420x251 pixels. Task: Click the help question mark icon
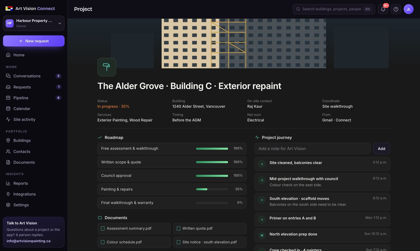396,9
